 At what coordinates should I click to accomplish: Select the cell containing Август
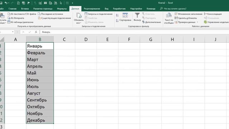click(40, 93)
